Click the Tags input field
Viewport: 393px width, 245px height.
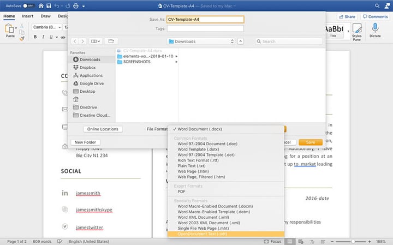point(205,28)
